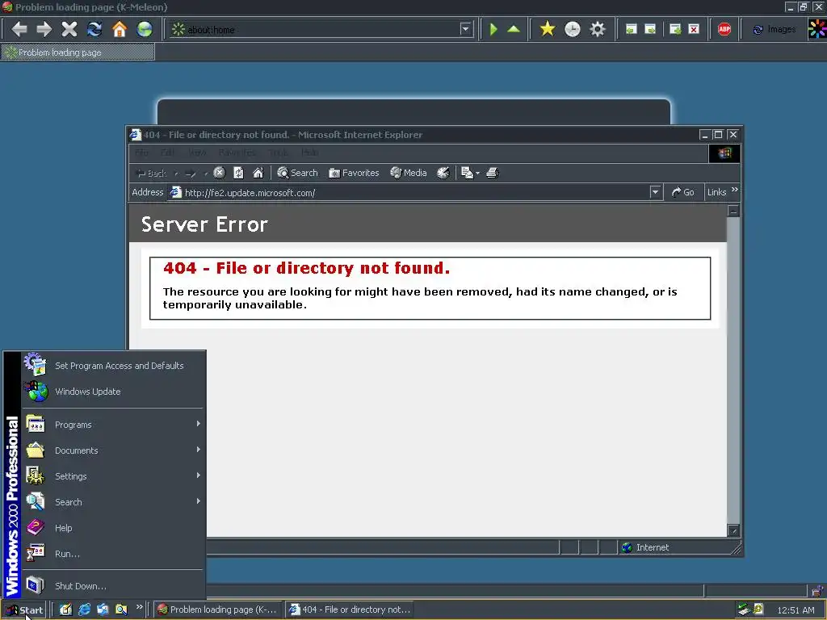Click Show Desktop quick launch icon
The height and width of the screenshot is (620, 827).
click(65, 610)
